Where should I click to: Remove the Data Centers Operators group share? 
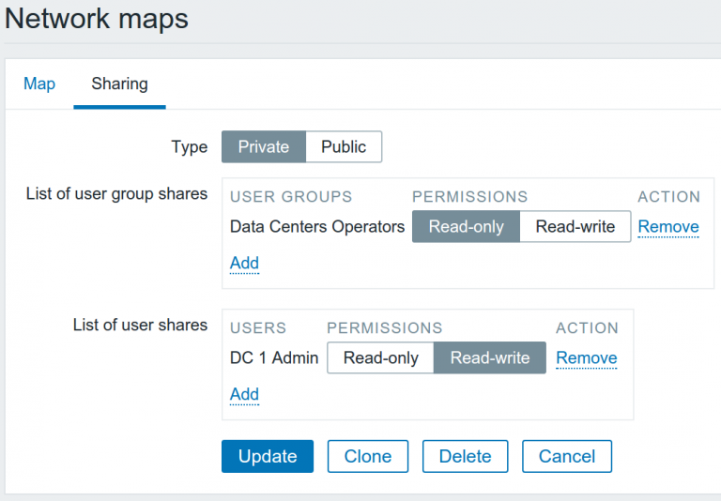[x=668, y=227]
